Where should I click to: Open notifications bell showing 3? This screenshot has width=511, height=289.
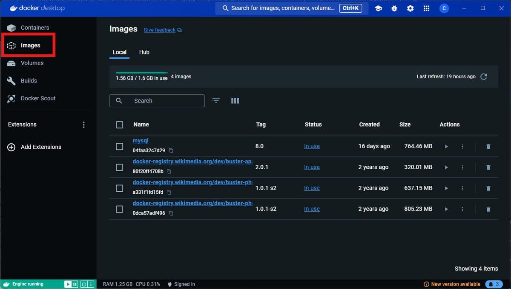point(493,284)
